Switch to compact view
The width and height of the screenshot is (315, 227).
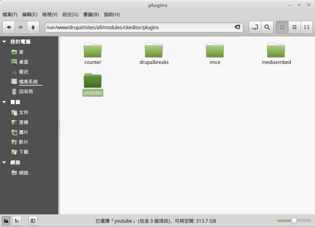(x=307, y=27)
